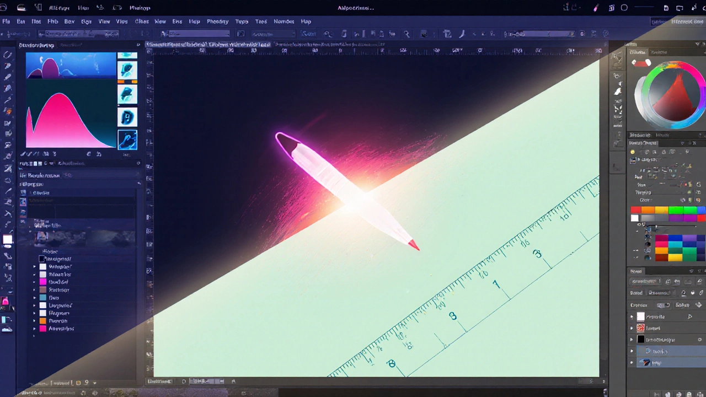Toggle visibility of the bottom layer in Layers panel
Viewport: 706px width, 397px height.
pyautogui.click(x=632, y=362)
